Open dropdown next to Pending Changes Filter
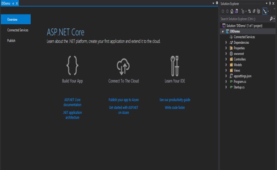The width and height of the screenshot is (277, 170). click(x=246, y=11)
